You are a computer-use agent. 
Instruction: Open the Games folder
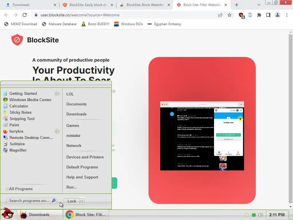(x=73, y=126)
